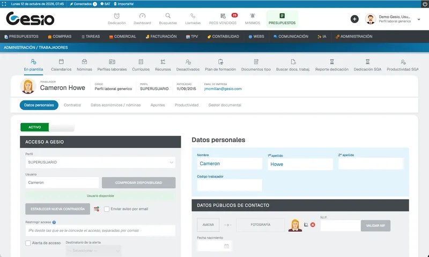Open PRESUPUESTOS green shortcut button
The width and height of the screenshot is (429, 257).
pyautogui.click(x=282, y=19)
